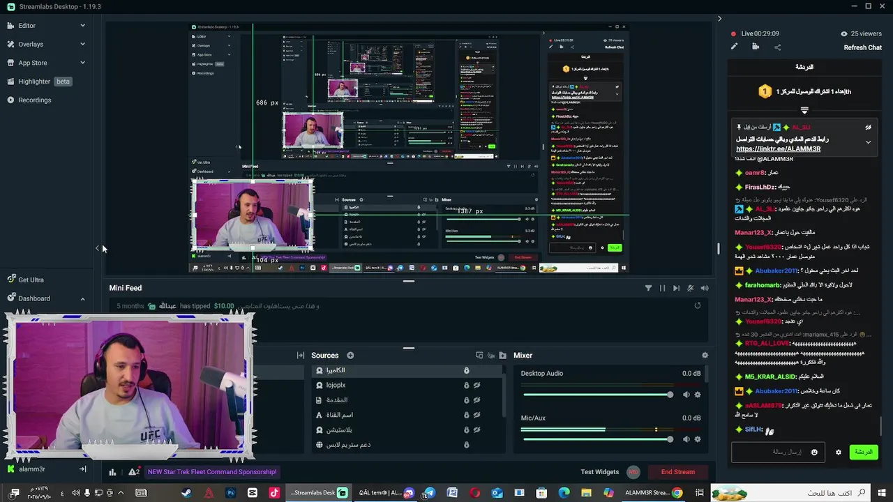Click Mini Feed mute event sounds icon
893x502 pixels.
[x=690, y=288]
